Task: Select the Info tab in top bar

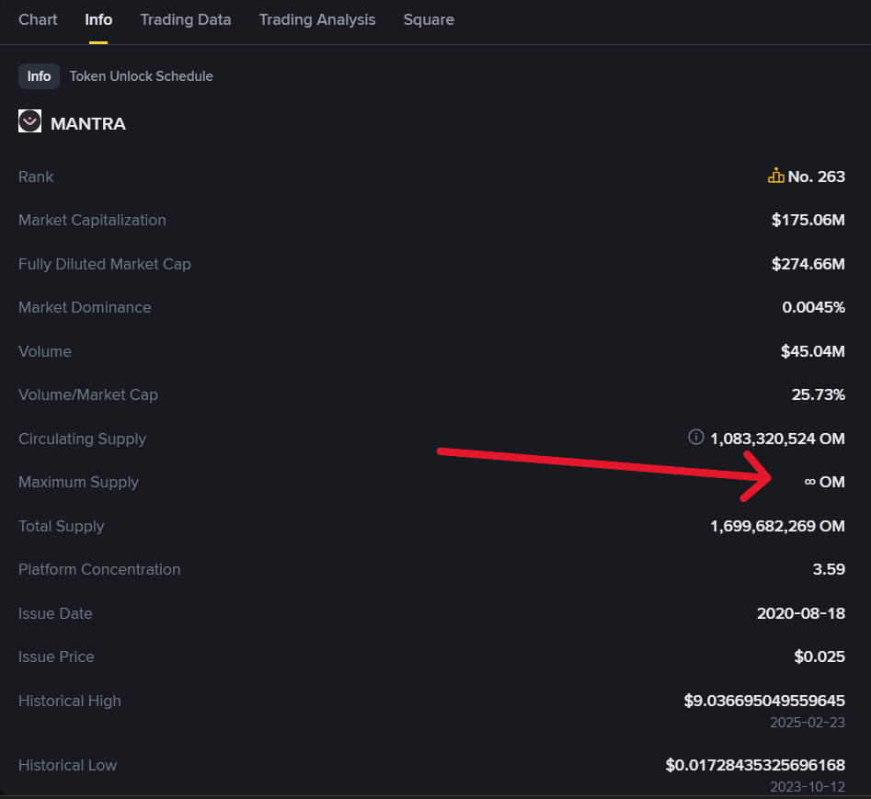Action: [x=98, y=19]
